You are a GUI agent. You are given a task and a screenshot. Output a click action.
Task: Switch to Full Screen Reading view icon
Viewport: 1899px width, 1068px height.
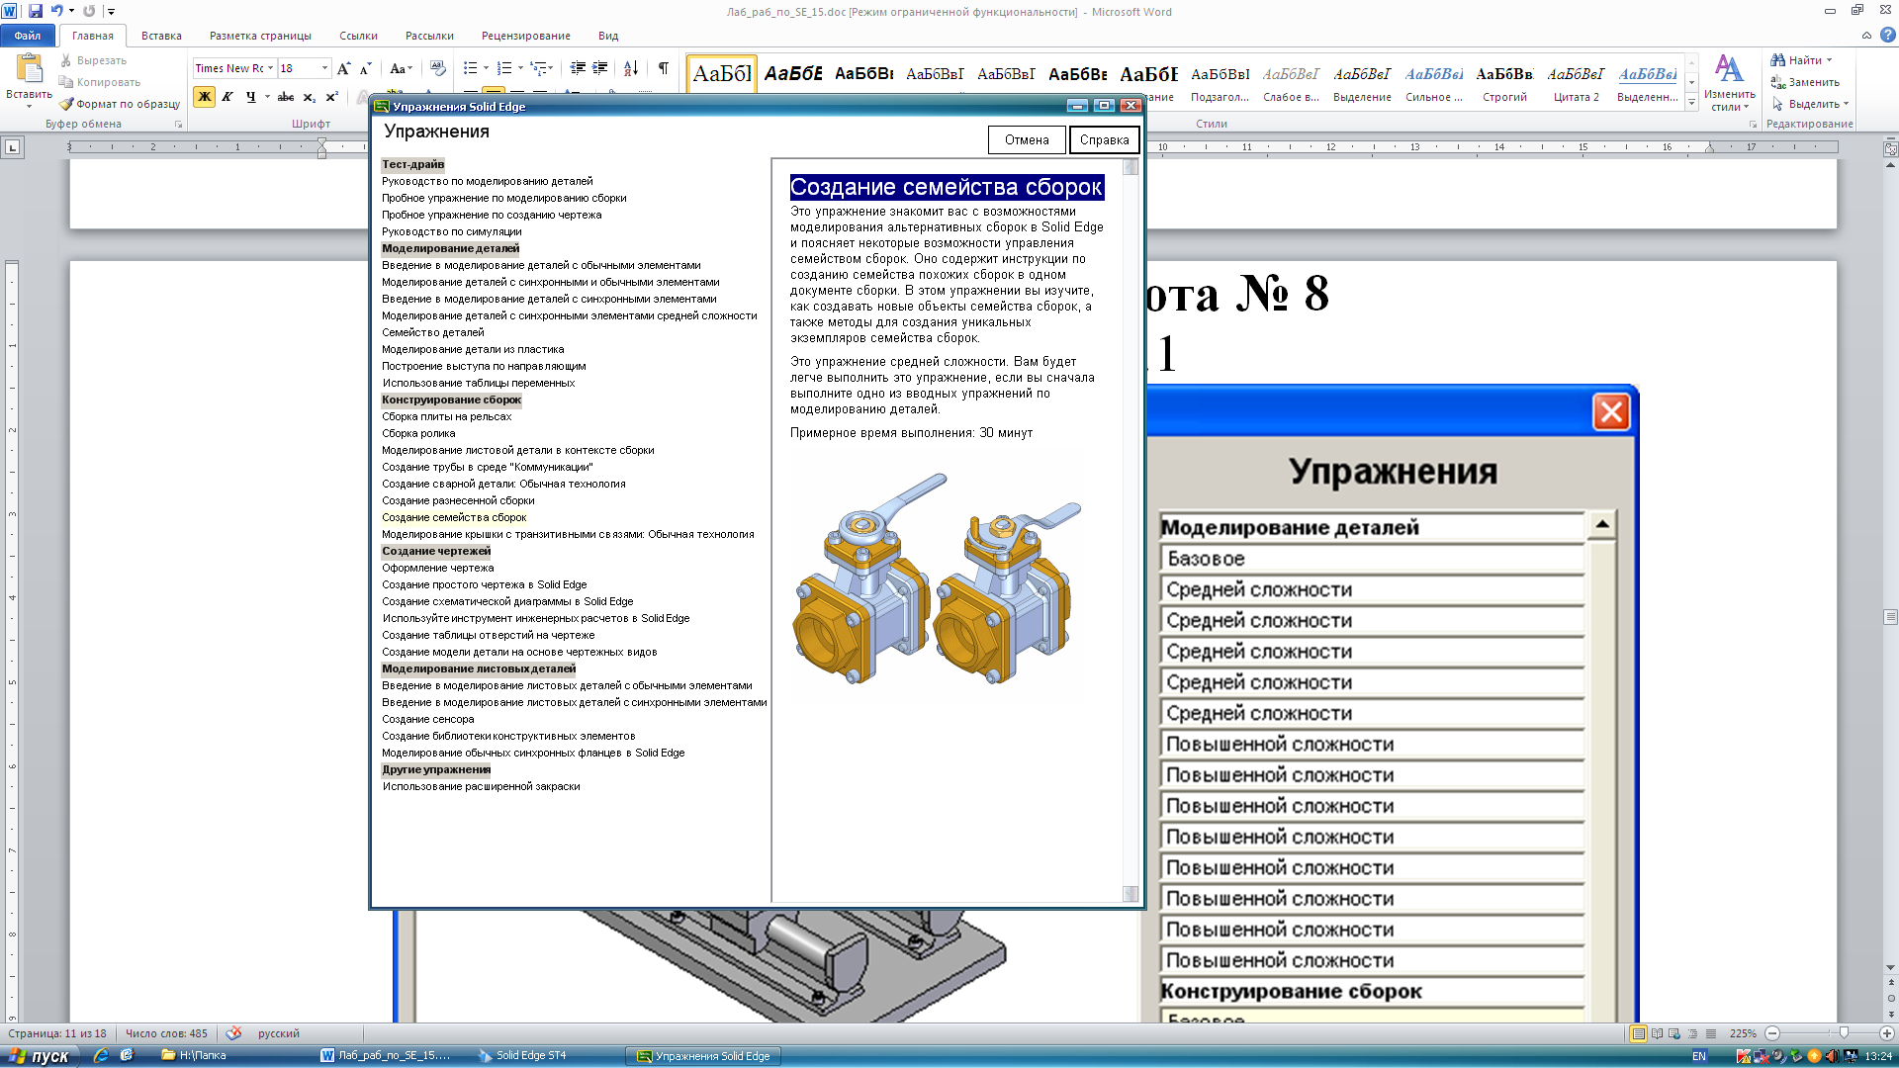(1657, 1033)
